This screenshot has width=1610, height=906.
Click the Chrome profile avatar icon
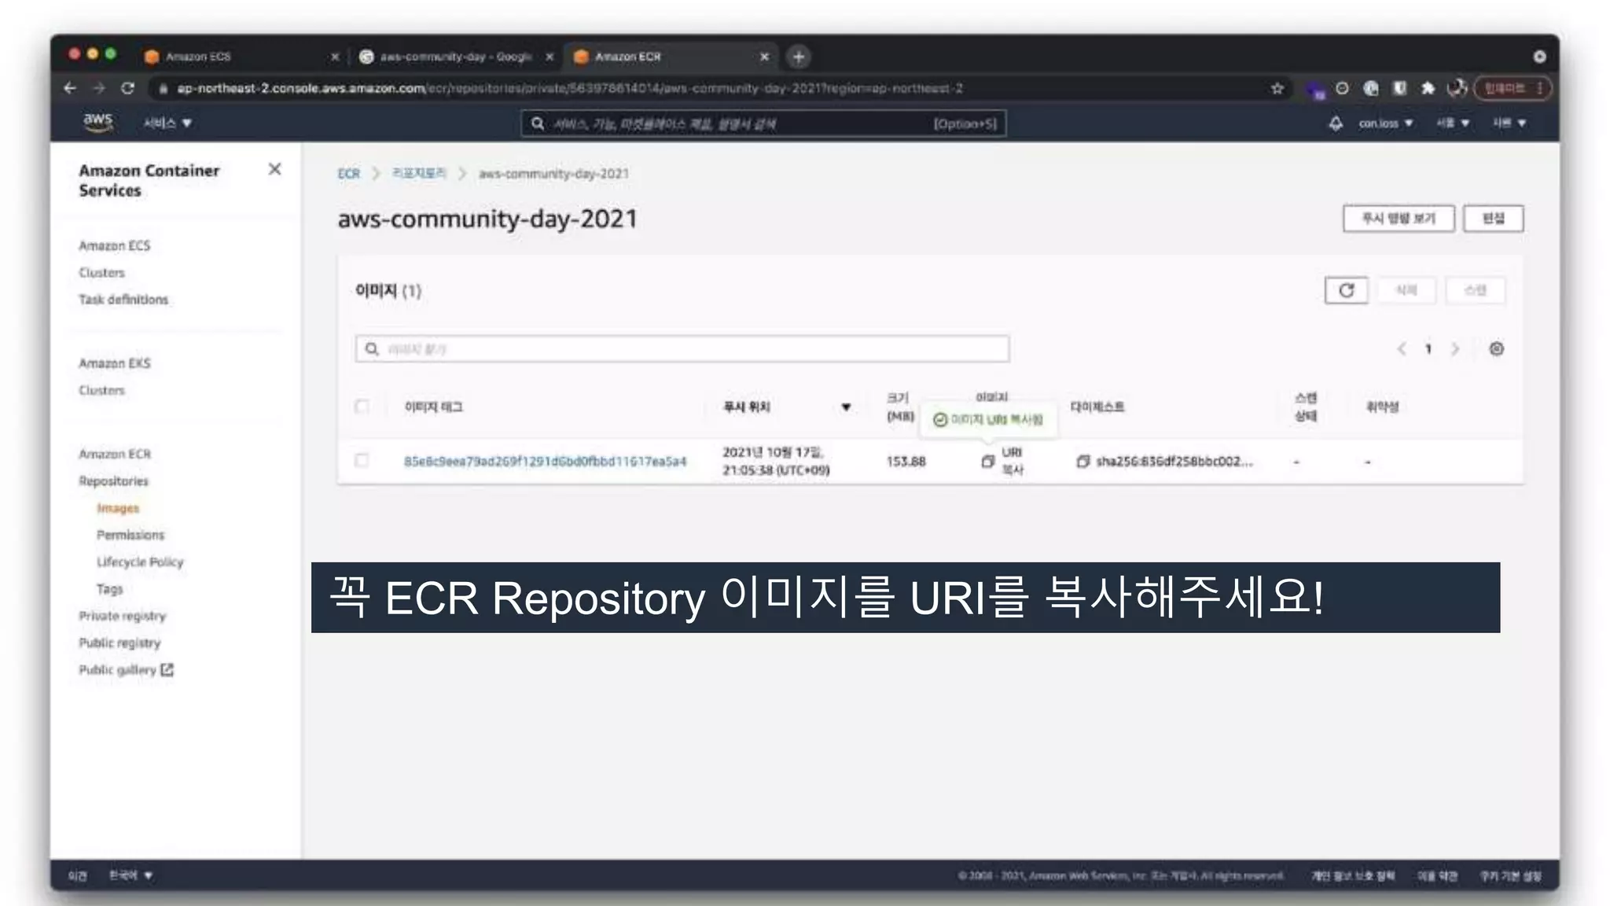click(1457, 88)
